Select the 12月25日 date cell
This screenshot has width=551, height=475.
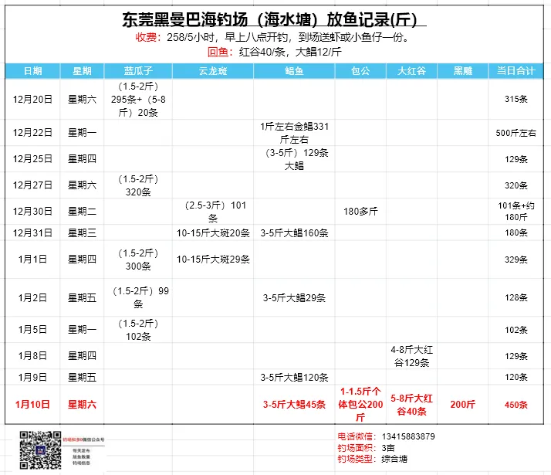tap(32, 159)
